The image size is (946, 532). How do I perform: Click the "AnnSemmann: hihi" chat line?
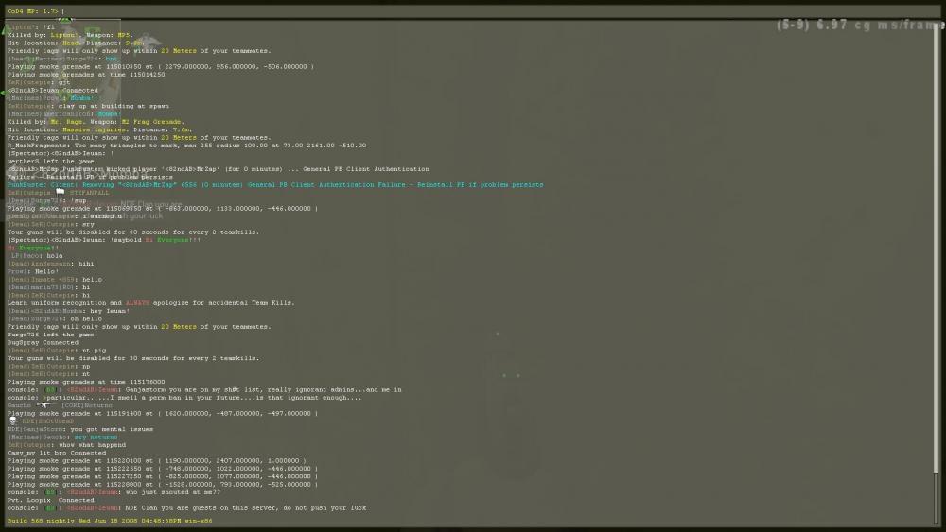[51, 264]
